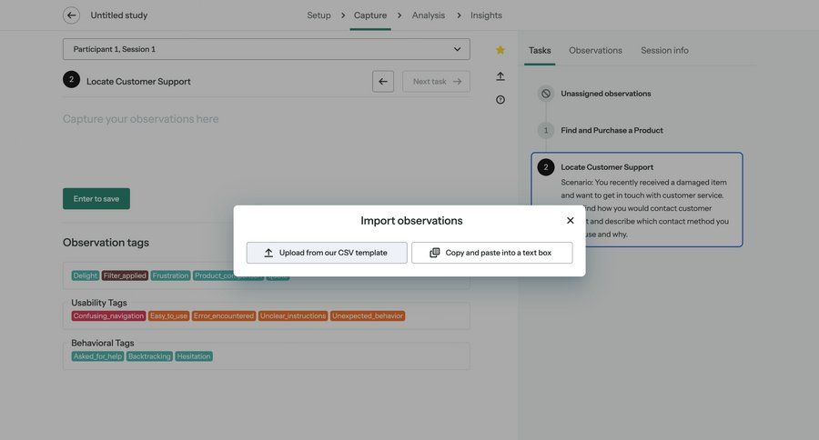Click the Unassigned observations icon
The width and height of the screenshot is (819, 440).
(x=546, y=94)
